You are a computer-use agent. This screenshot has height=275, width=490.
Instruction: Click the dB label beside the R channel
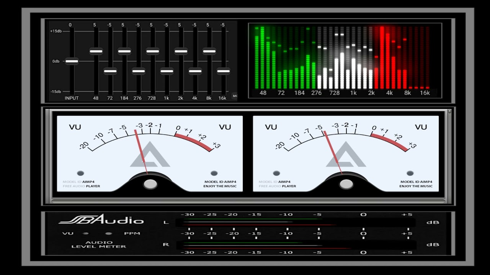(x=433, y=244)
